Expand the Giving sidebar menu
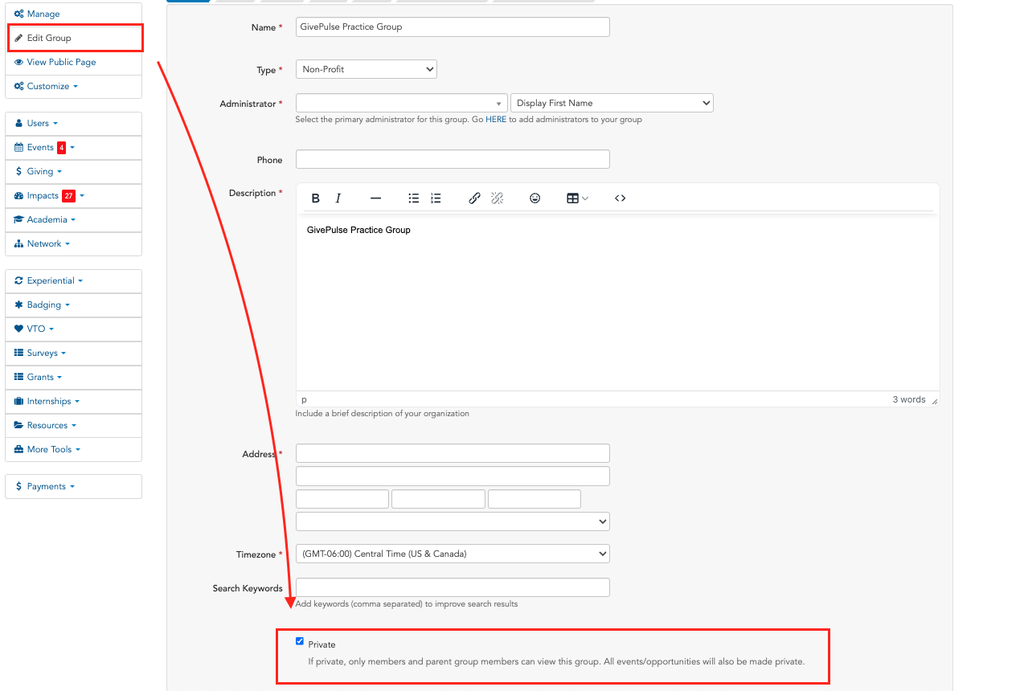 click(x=73, y=172)
